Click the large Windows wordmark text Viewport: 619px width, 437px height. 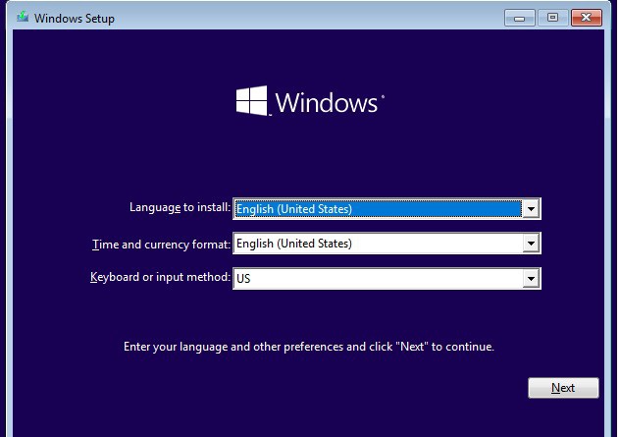click(x=326, y=103)
